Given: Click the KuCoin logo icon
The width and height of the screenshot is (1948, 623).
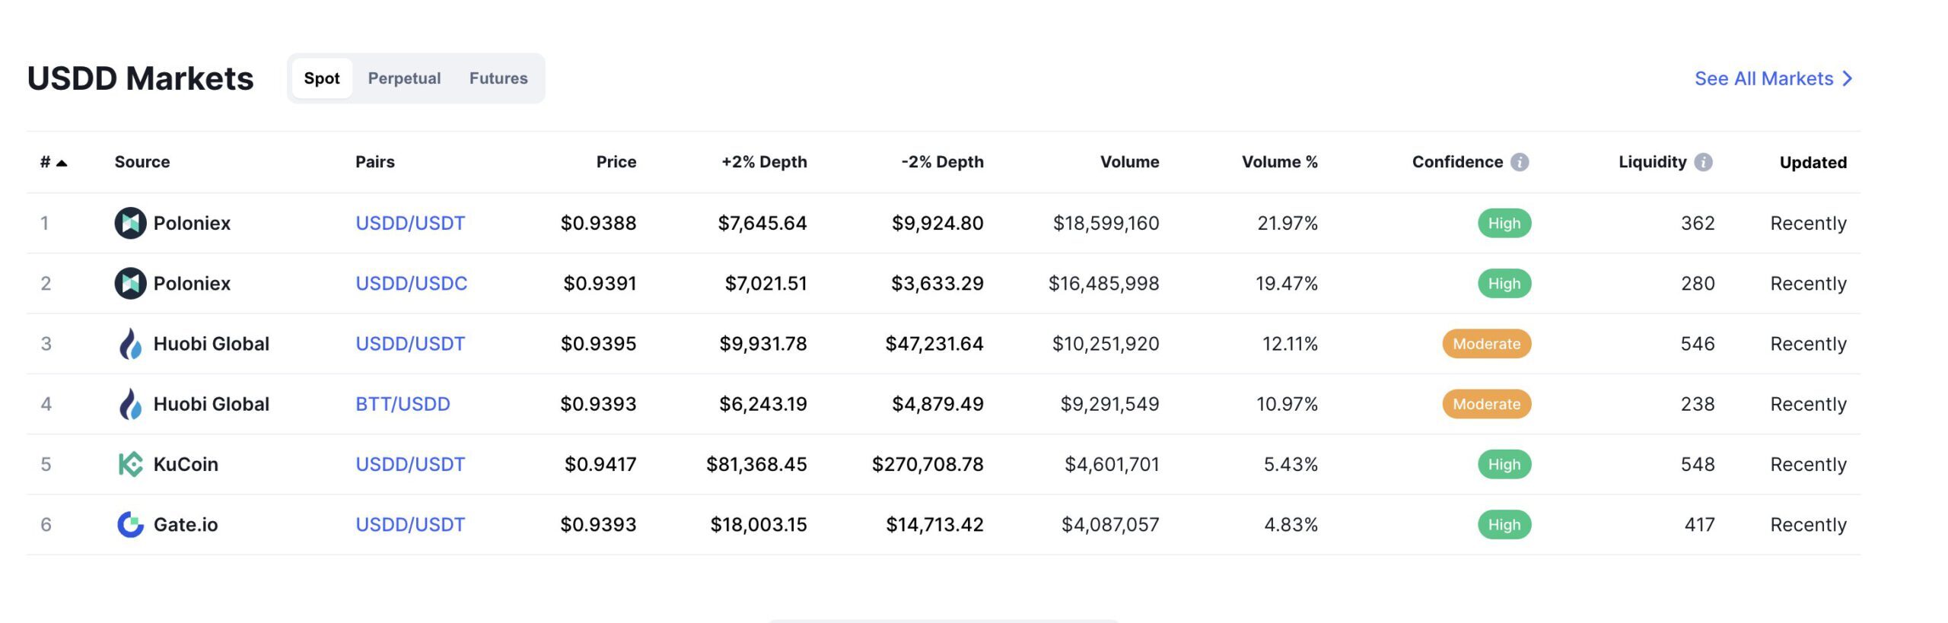Looking at the screenshot, I should 130,464.
